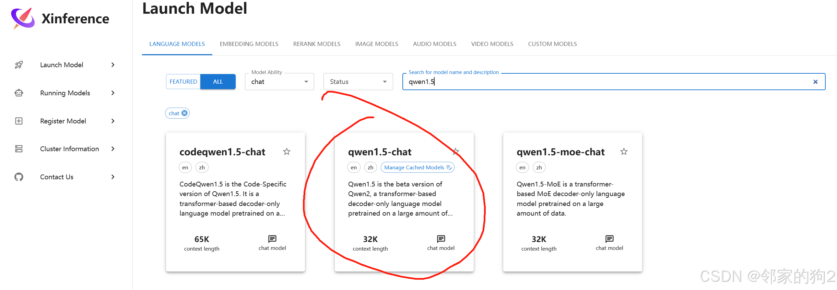837x290 pixels.
Task: Click the zh tag on qwen1.5-moe-chat
Action: pyautogui.click(x=539, y=167)
